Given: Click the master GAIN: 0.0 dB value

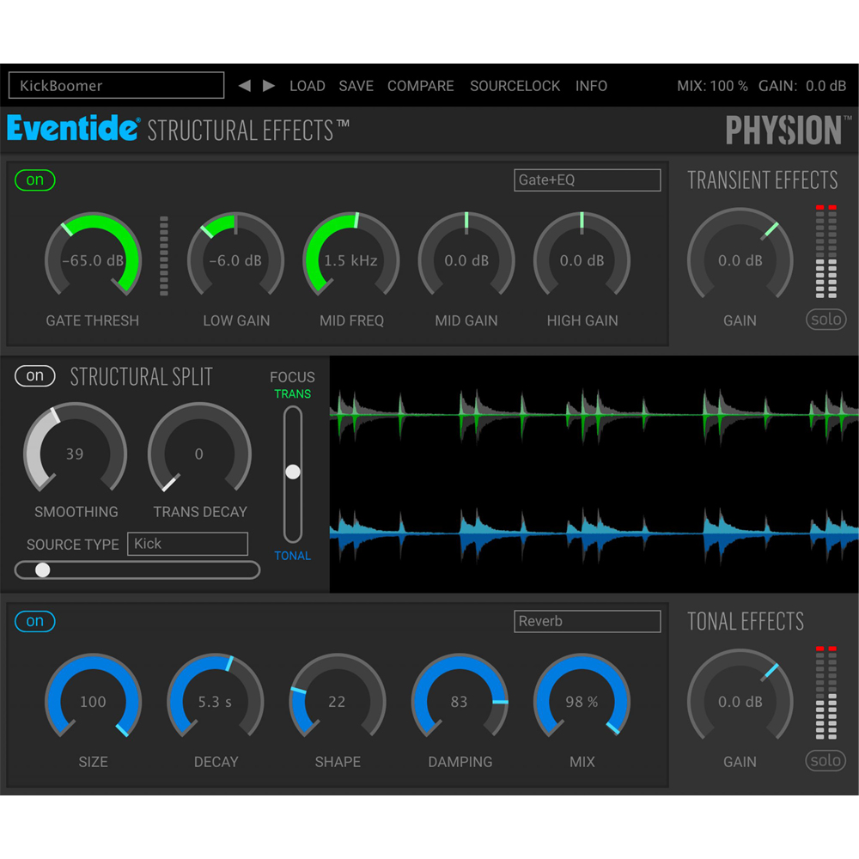Looking at the screenshot, I should tap(802, 86).
